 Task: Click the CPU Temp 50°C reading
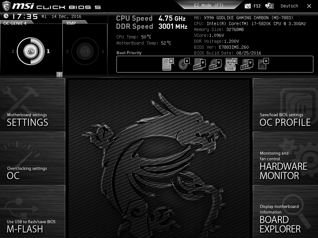(134, 37)
